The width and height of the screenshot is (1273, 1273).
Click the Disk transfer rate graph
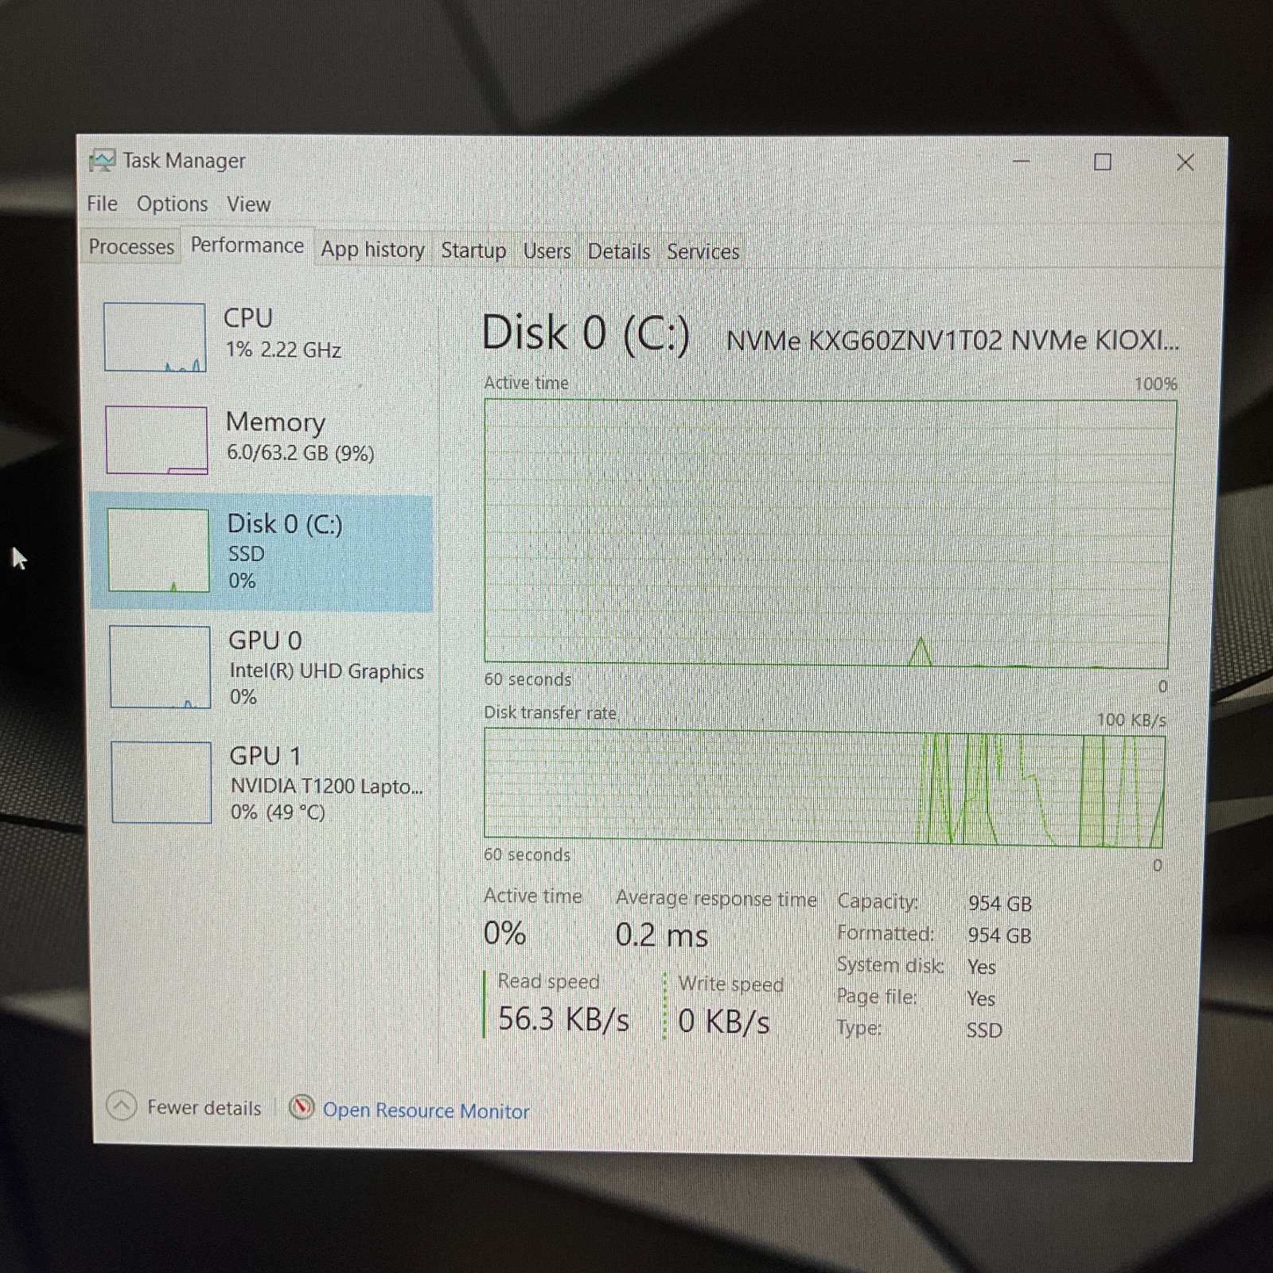point(825,788)
